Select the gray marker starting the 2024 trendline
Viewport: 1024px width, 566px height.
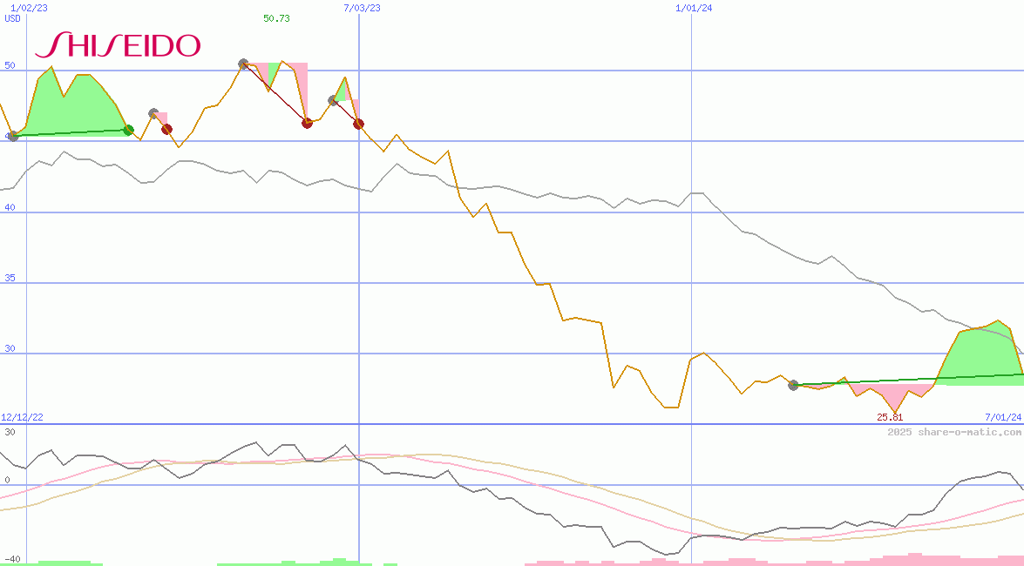click(793, 384)
